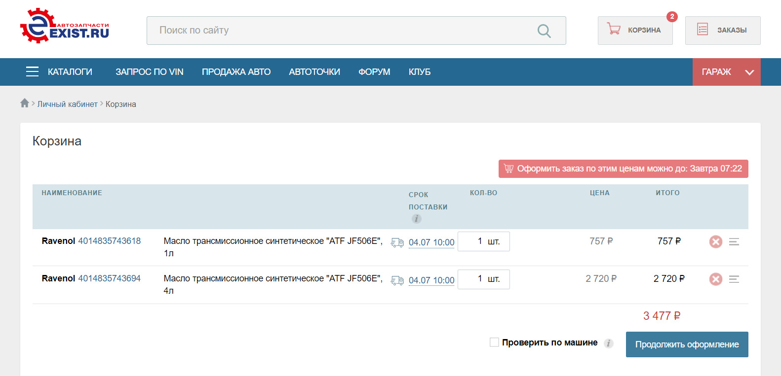This screenshot has width=781, height=376.
Task: Click the delivery time info icon
Action: coord(417,219)
